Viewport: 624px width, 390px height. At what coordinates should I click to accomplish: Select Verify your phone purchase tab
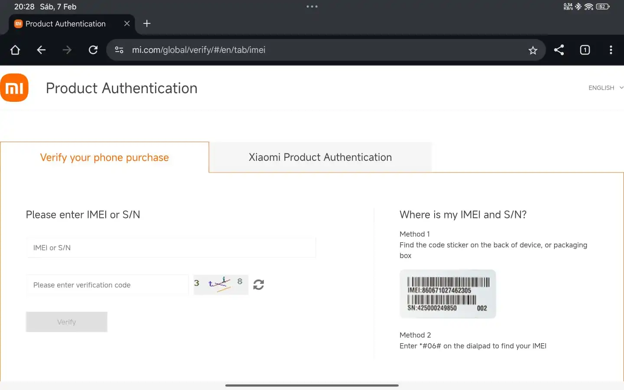(x=104, y=157)
